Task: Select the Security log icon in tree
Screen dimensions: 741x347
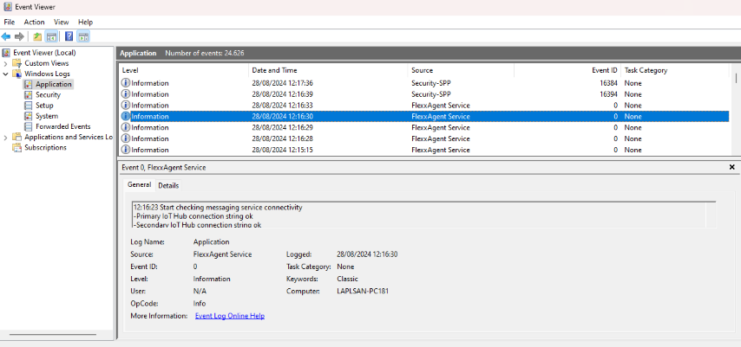Action: click(28, 95)
